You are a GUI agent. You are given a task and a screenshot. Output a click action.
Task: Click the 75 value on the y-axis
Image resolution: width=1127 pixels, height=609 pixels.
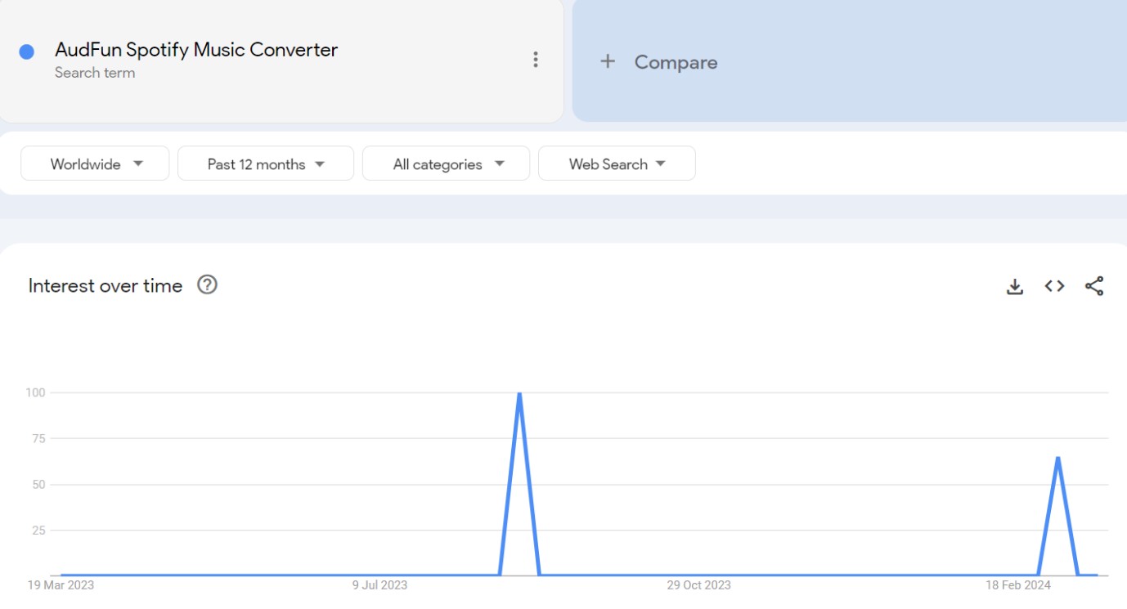coord(38,438)
